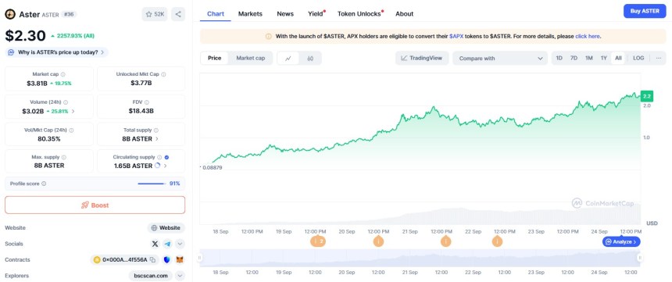Click the event marker under 22 Sep 12:00 PM

[x=497, y=241]
